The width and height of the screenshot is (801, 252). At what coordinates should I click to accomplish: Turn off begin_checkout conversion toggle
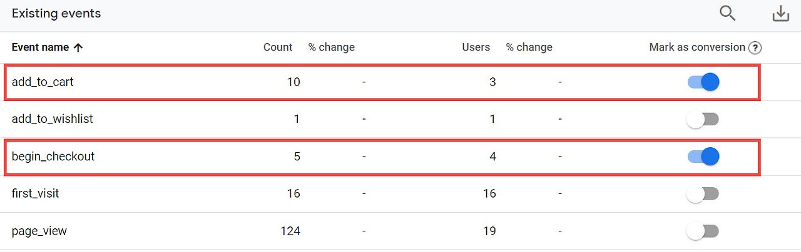(x=703, y=157)
